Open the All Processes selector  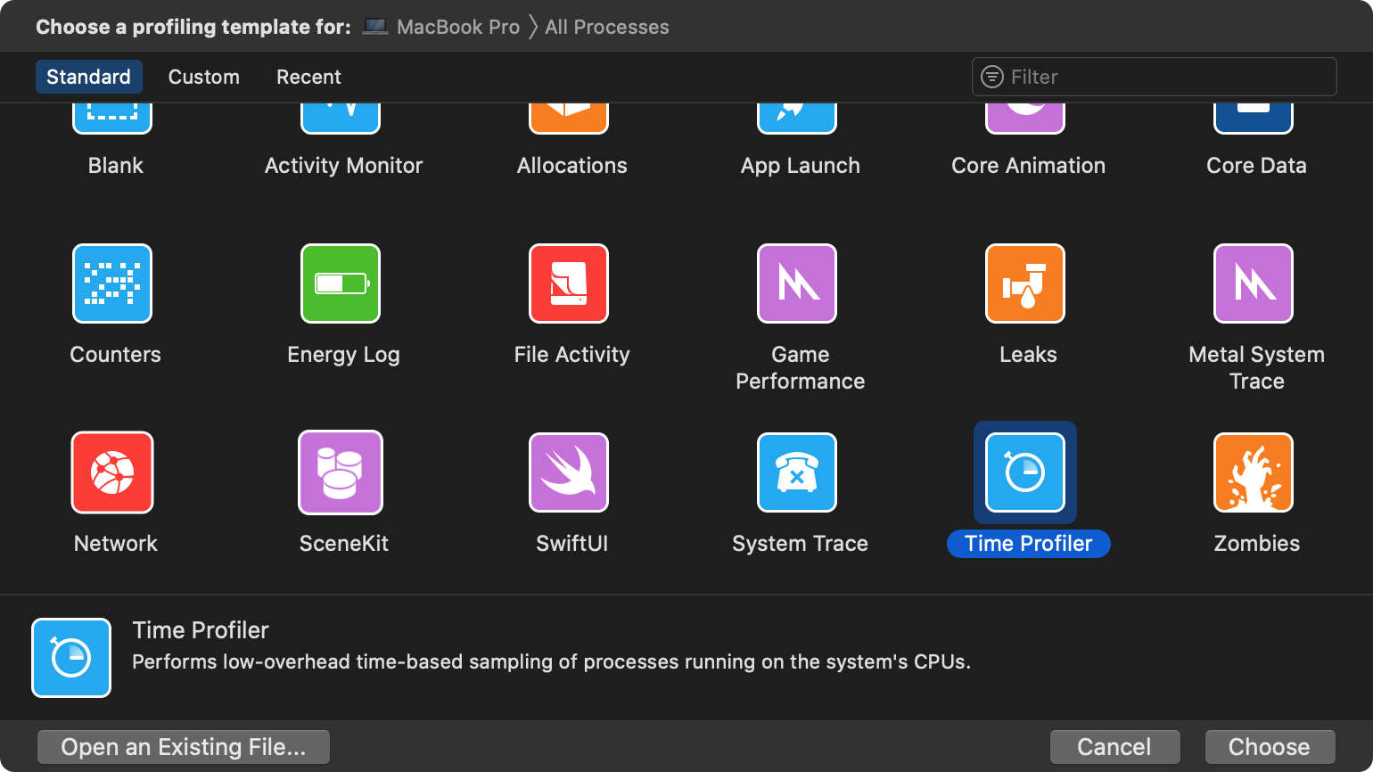(x=607, y=27)
